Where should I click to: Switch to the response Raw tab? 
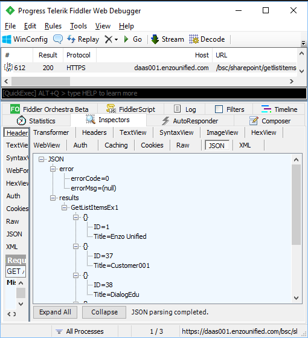183,145
